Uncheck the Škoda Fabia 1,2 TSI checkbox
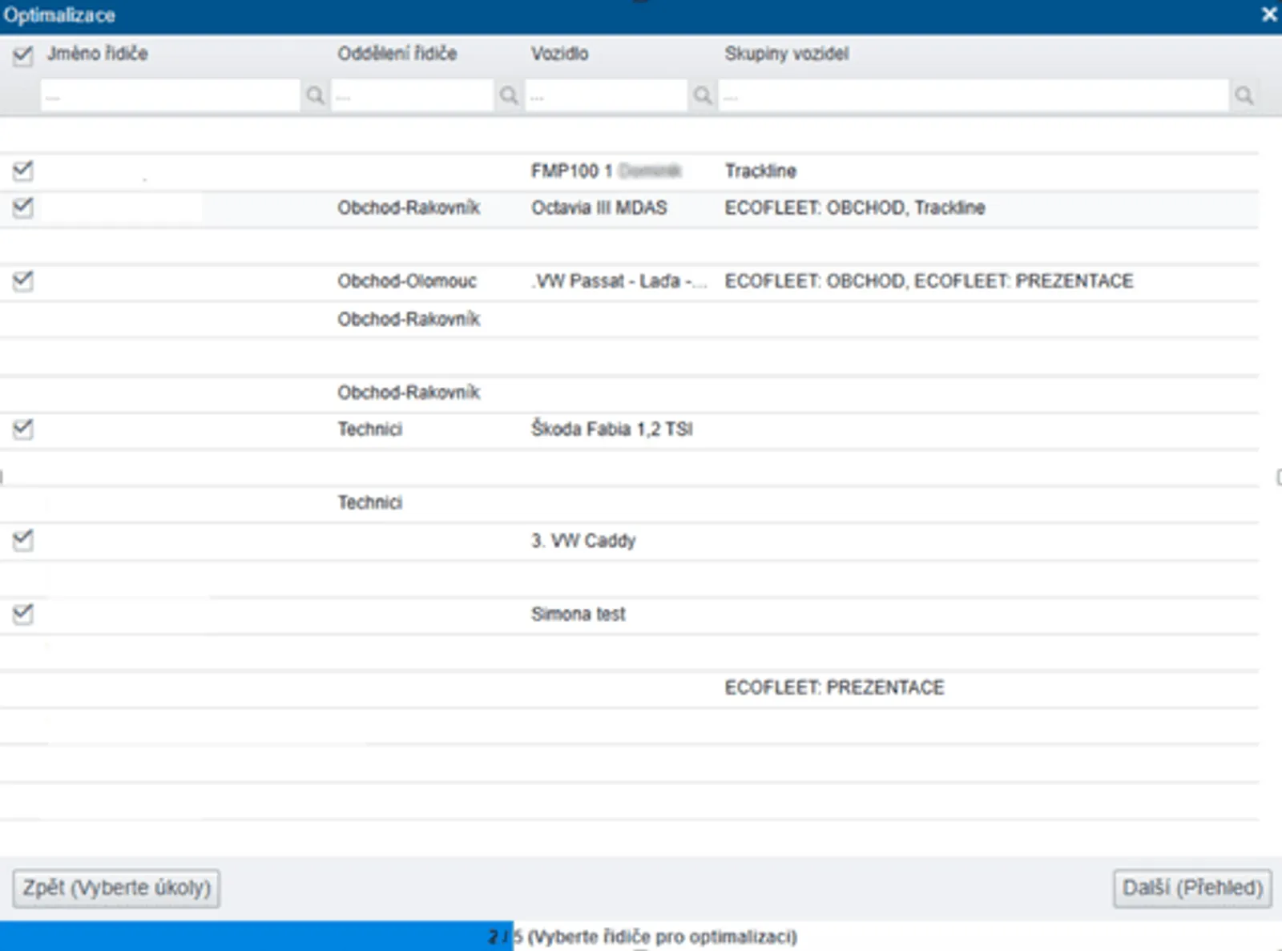The height and width of the screenshot is (951, 1282). 22,429
